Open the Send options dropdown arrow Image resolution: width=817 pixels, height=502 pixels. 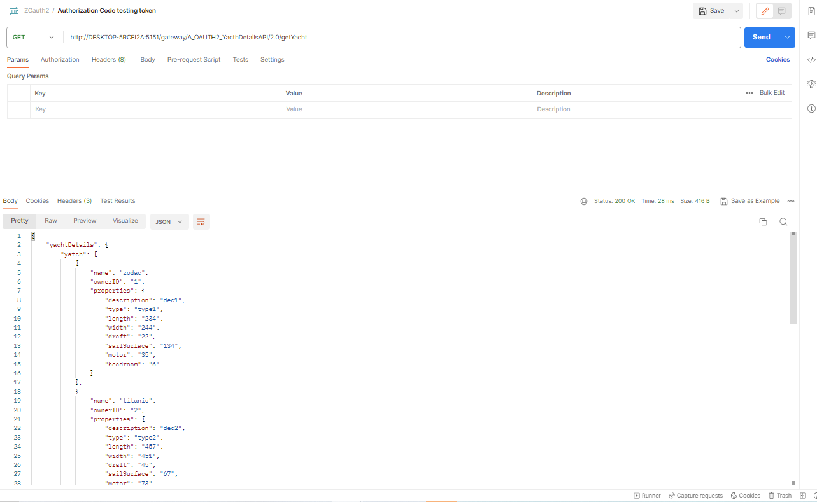pyautogui.click(x=788, y=38)
